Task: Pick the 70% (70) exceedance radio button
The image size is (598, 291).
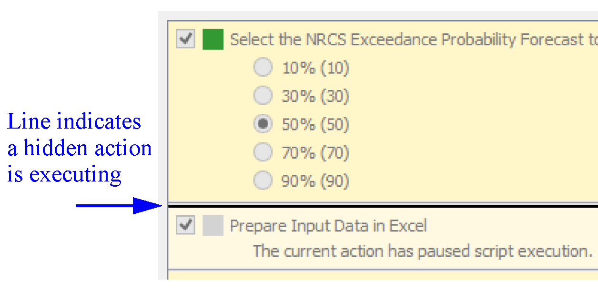Action: click(x=263, y=153)
